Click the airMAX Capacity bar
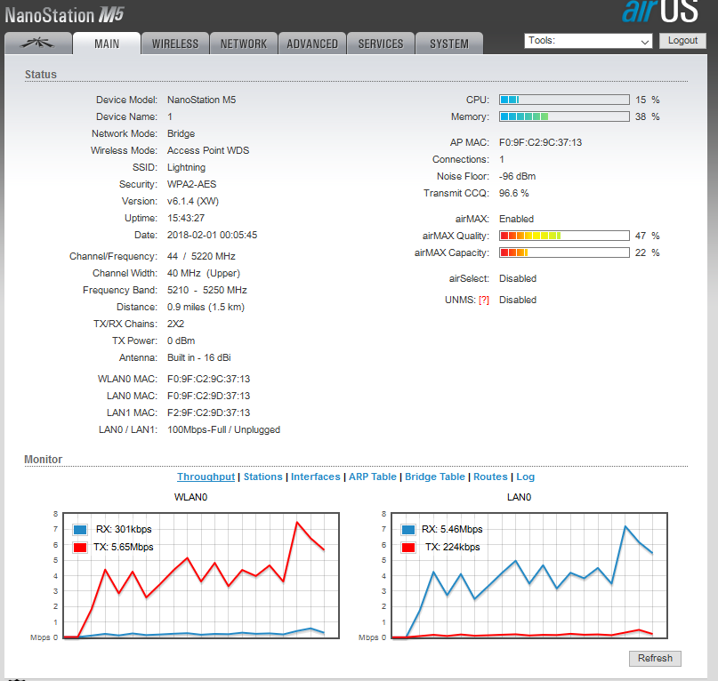The image size is (718, 681). coord(564,252)
